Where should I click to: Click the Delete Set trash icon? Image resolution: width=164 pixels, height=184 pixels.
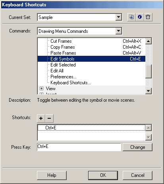[x=148, y=17]
